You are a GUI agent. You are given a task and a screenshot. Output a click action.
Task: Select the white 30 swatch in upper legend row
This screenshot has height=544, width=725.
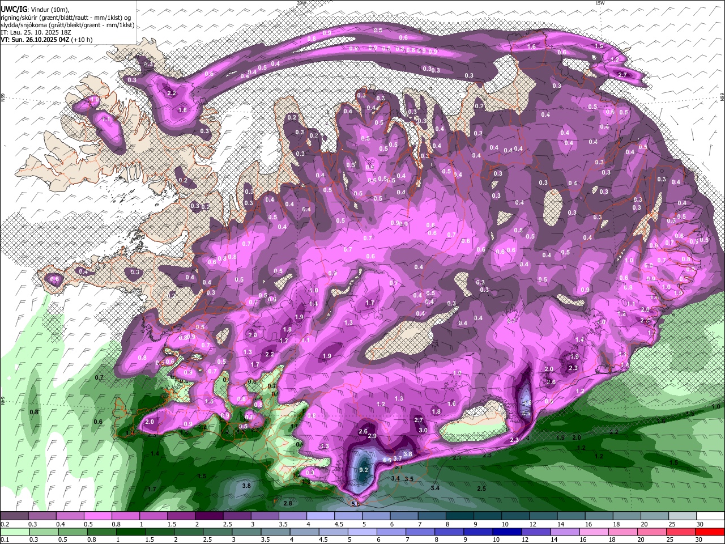[x=710, y=516]
